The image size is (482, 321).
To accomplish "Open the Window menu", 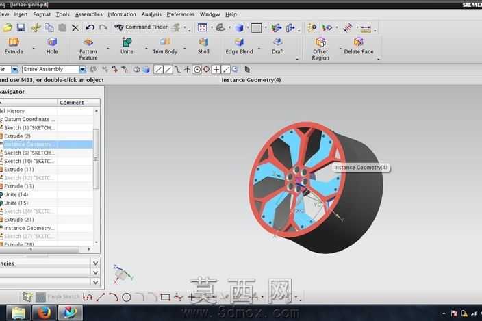I will tap(210, 14).
